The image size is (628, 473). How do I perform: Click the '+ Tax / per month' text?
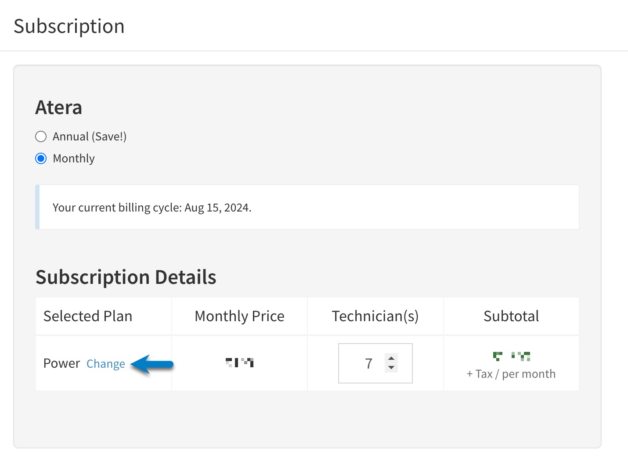[x=511, y=374]
